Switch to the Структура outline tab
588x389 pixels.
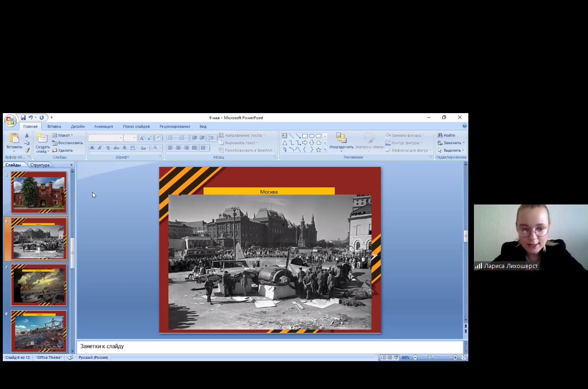pos(40,165)
